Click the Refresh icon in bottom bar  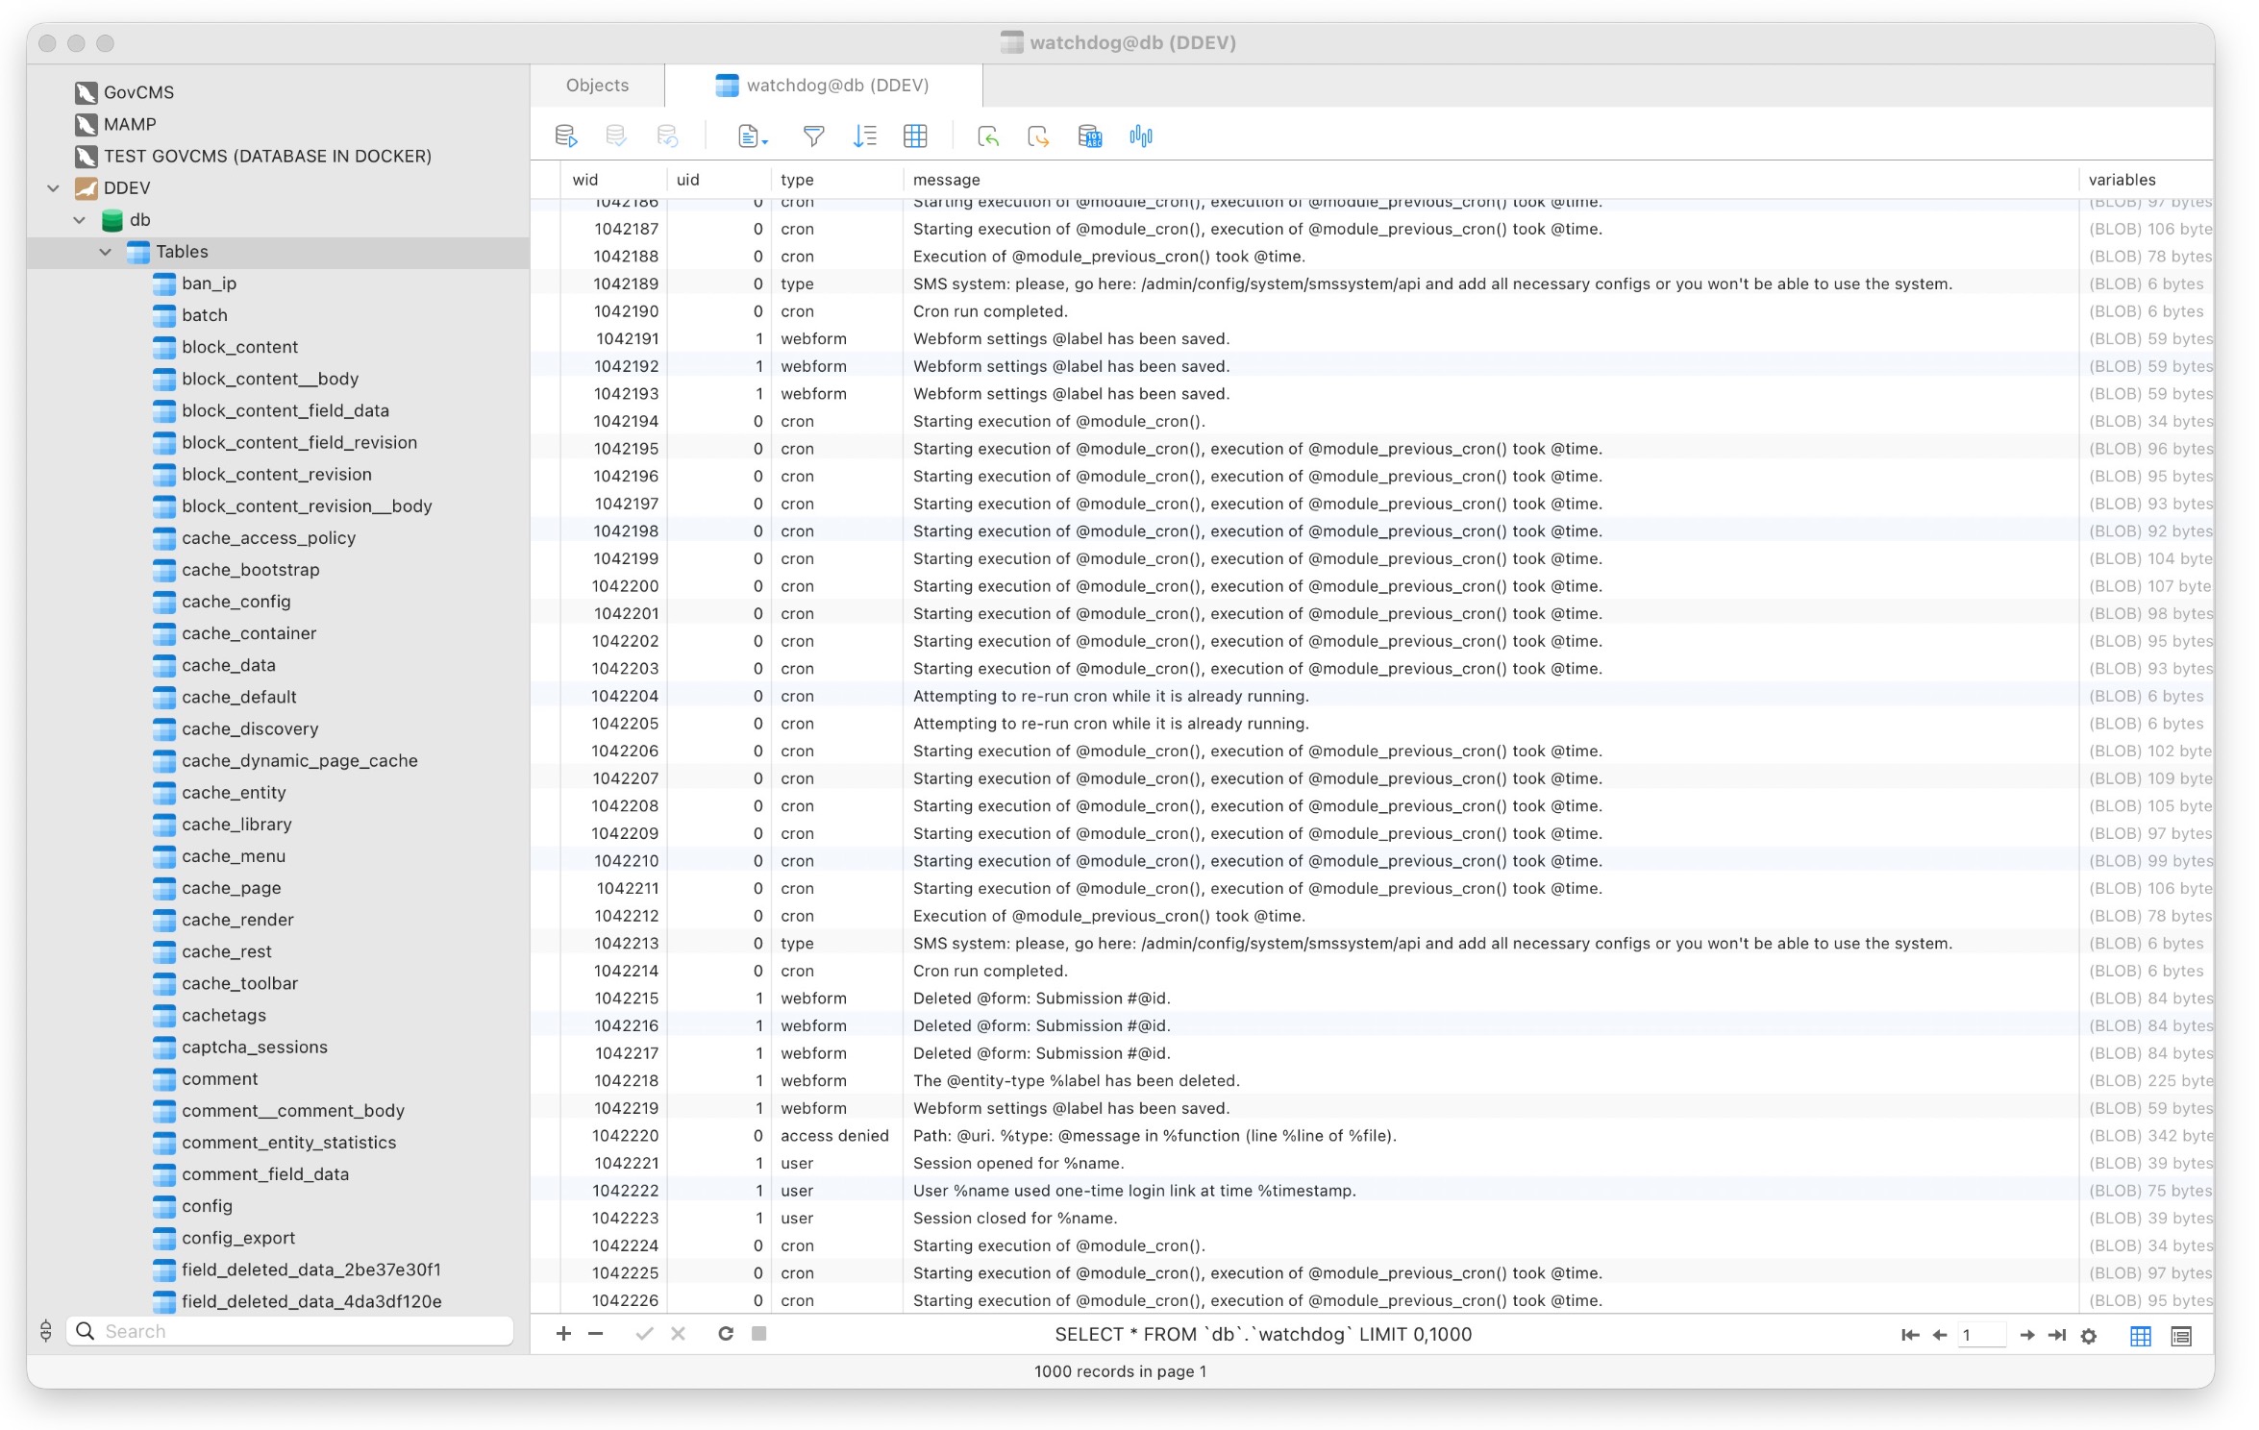point(726,1334)
